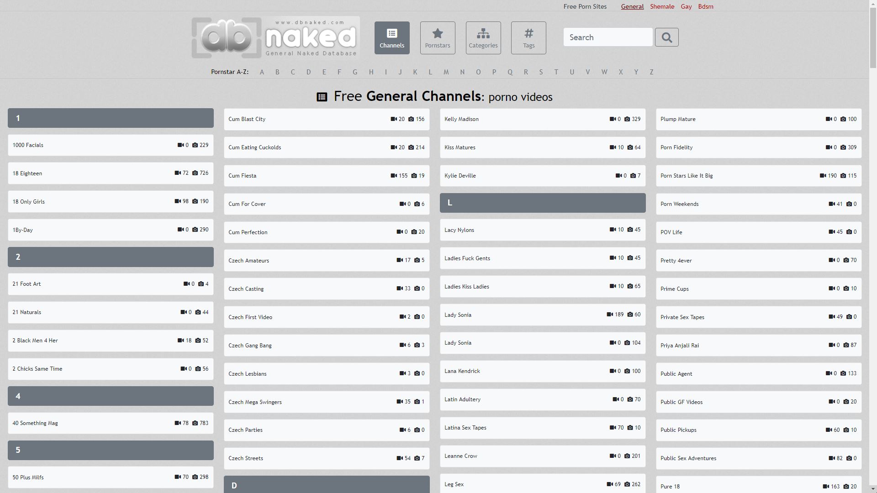Focus the Search text field

coord(608,37)
